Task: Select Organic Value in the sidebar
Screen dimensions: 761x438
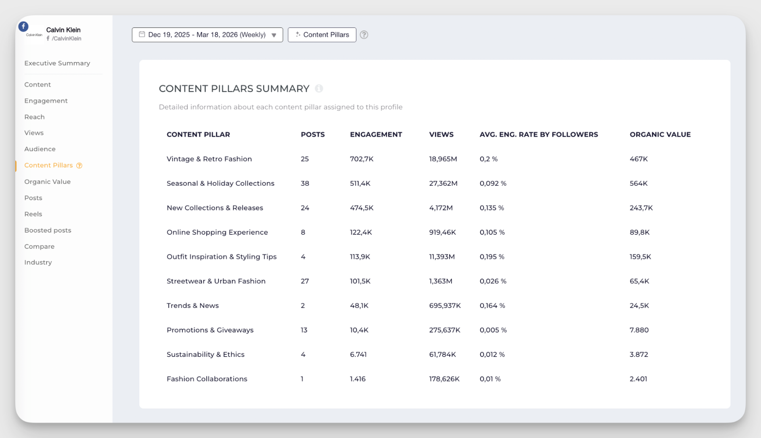Action: click(47, 182)
